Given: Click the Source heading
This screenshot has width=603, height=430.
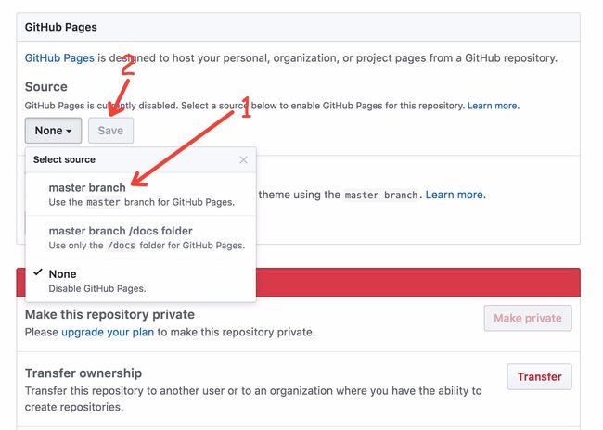Looking at the screenshot, I should (46, 87).
